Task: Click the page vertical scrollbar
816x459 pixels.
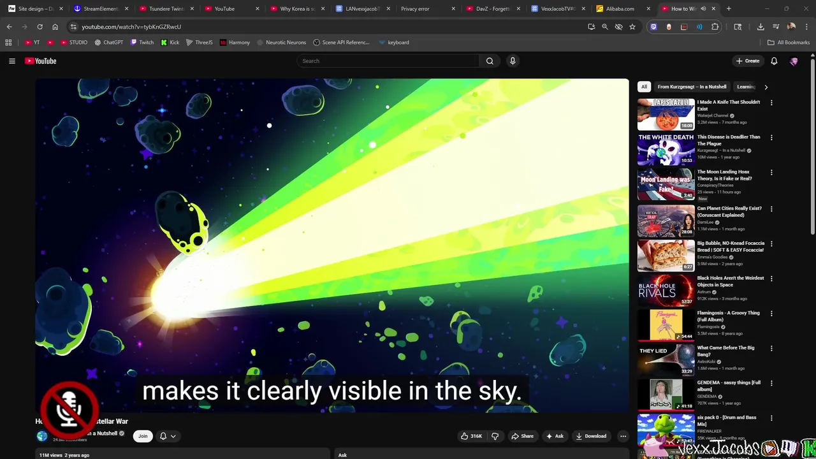Action: click(x=813, y=145)
